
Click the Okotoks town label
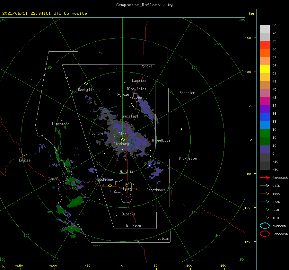pos(128,214)
